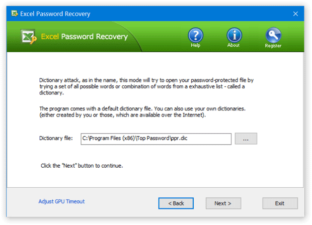Open Register via the key icon

coord(273,35)
